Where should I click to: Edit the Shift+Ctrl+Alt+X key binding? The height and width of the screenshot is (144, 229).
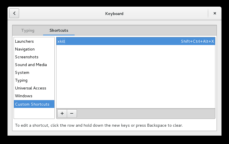[x=197, y=41]
